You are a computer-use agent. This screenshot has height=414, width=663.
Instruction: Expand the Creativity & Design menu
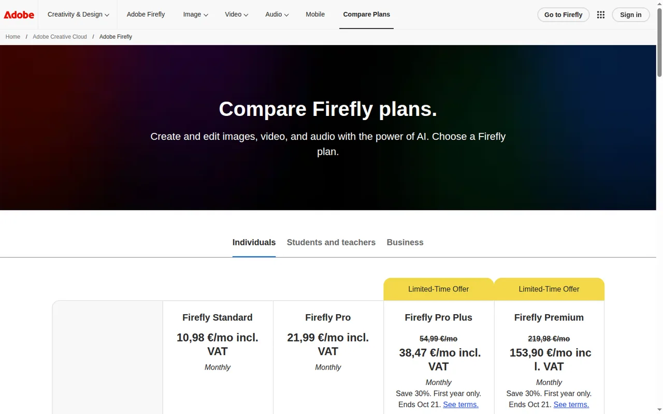pos(78,14)
